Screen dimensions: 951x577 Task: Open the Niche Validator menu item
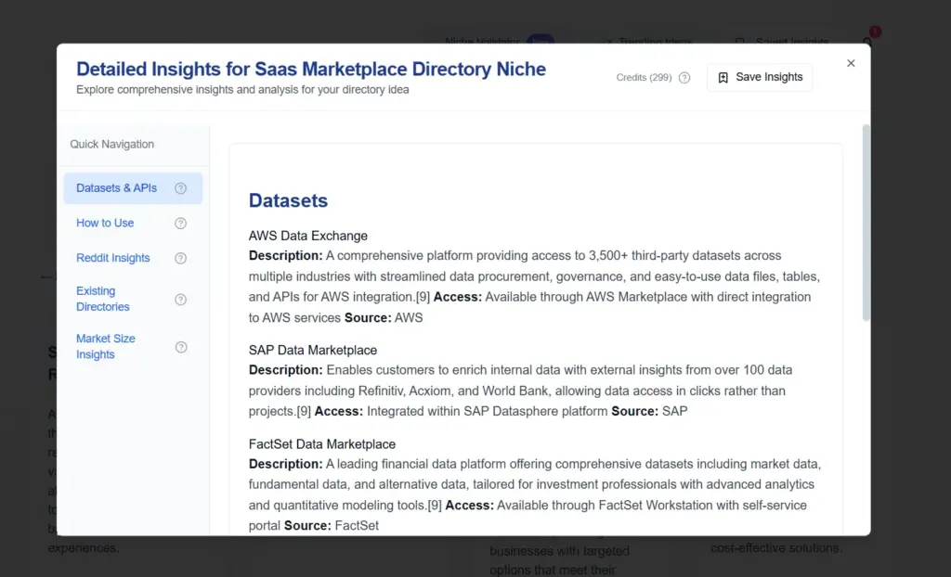click(x=483, y=42)
